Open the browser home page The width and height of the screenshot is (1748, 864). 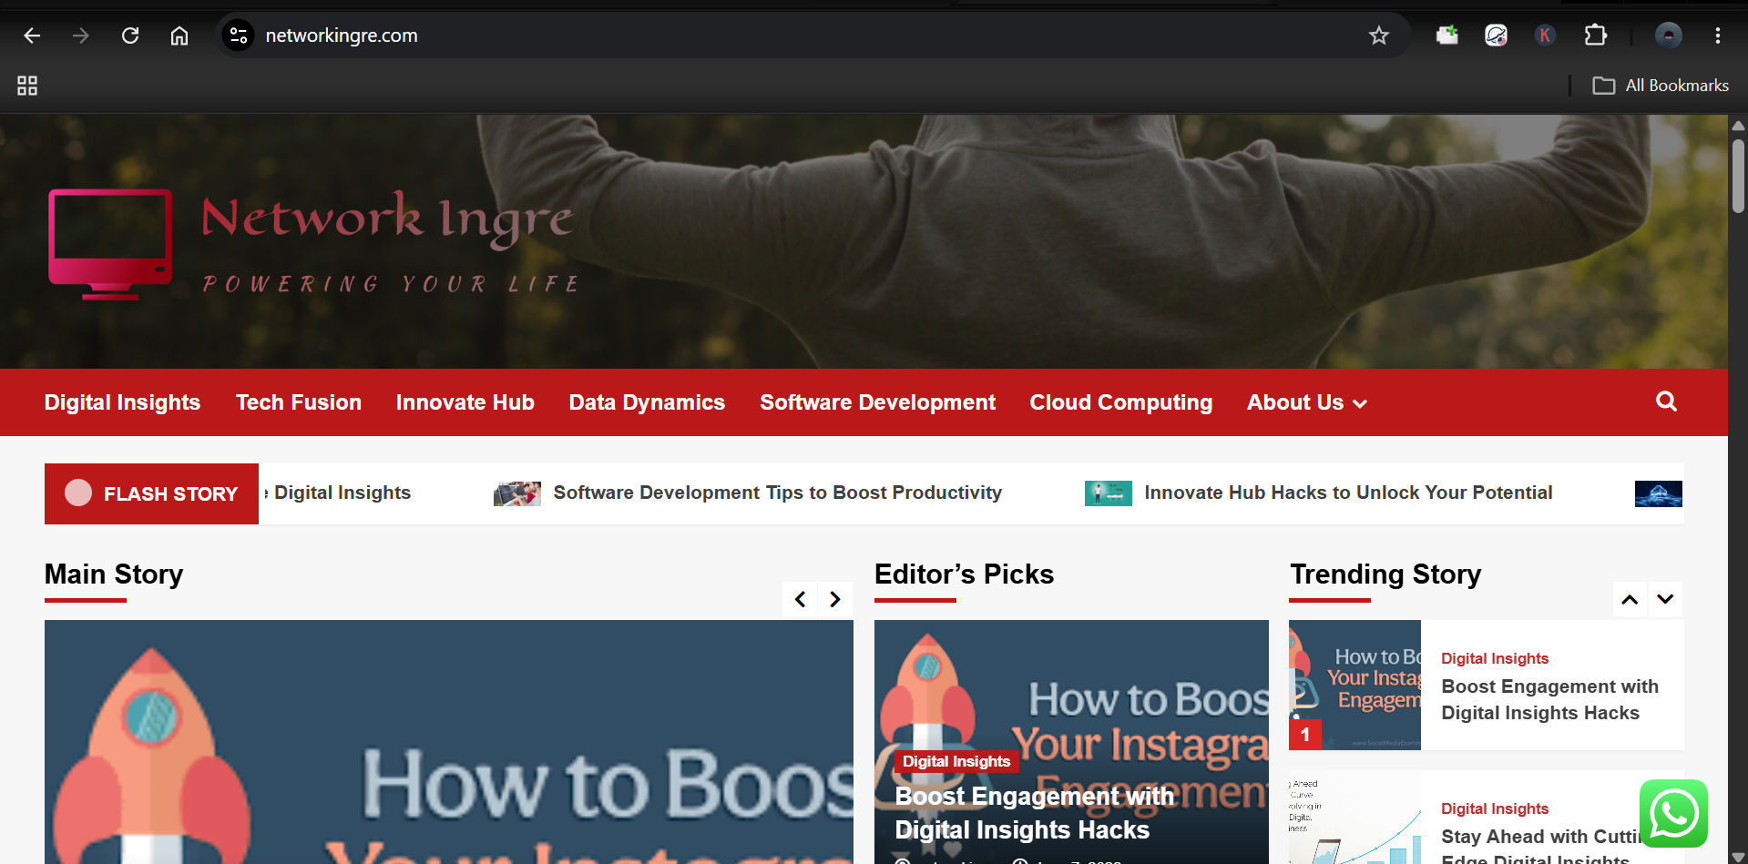pyautogui.click(x=179, y=36)
